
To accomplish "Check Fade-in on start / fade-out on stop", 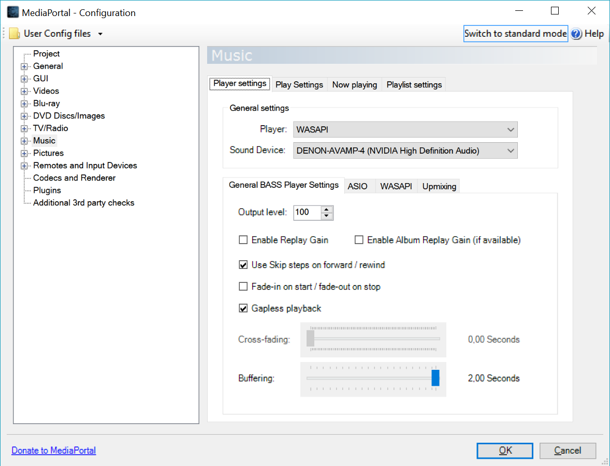I will [x=243, y=287].
